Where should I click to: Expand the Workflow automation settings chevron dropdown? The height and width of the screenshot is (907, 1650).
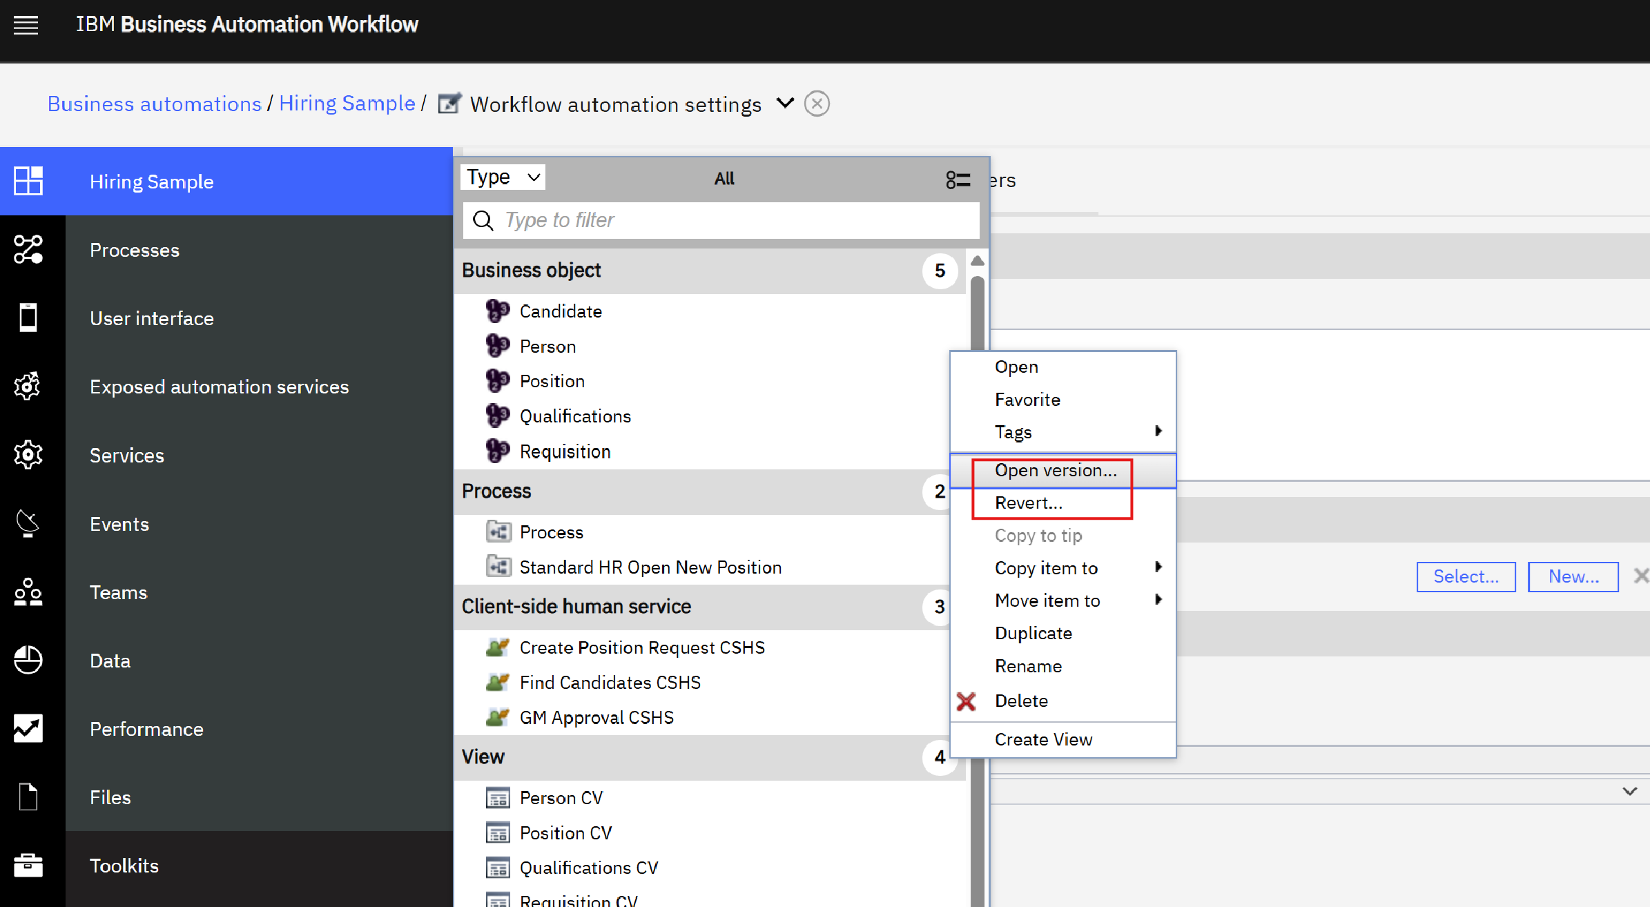[x=785, y=104]
